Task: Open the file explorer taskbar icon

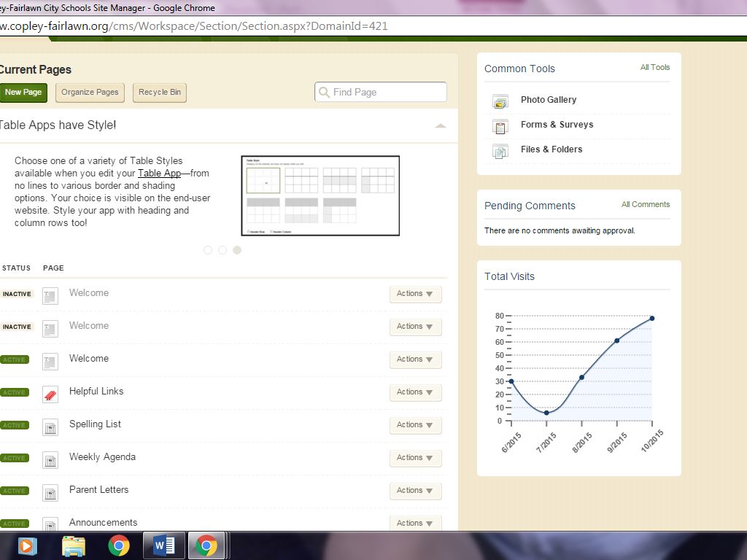Action: click(74, 545)
